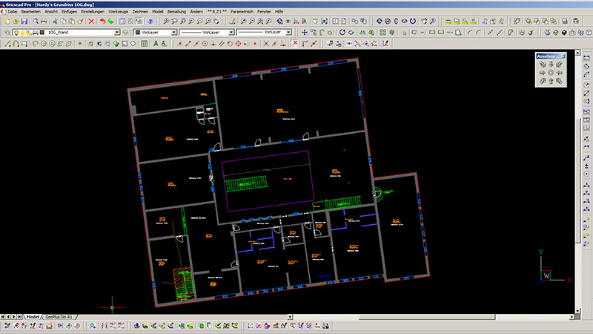Click the New drawing icon
Screen dimensions: 593x334
[7, 22]
